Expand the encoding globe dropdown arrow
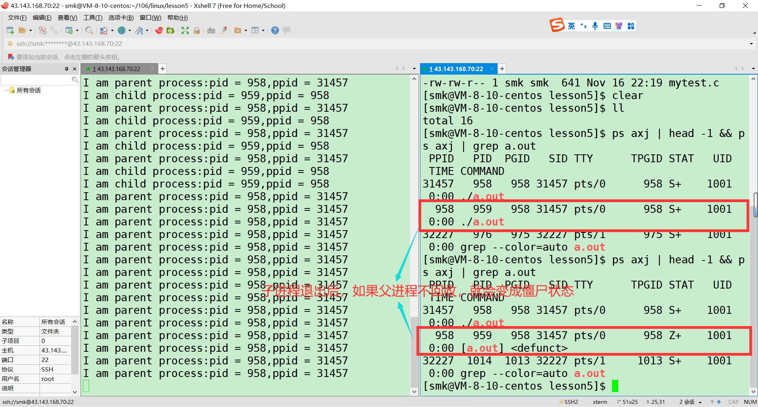Viewport: 758px width, 407px height. pyautogui.click(x=129, y=30)
